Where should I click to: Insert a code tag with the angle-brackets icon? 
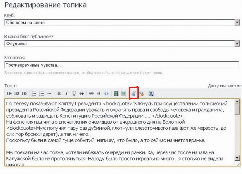[106, 93]
